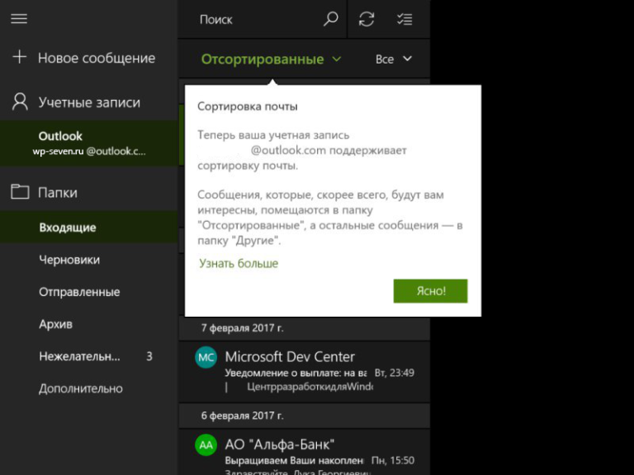Viewport: 634px width, 475px height.
Task: Click the Сортировка почты popup title
Action: 248,106
